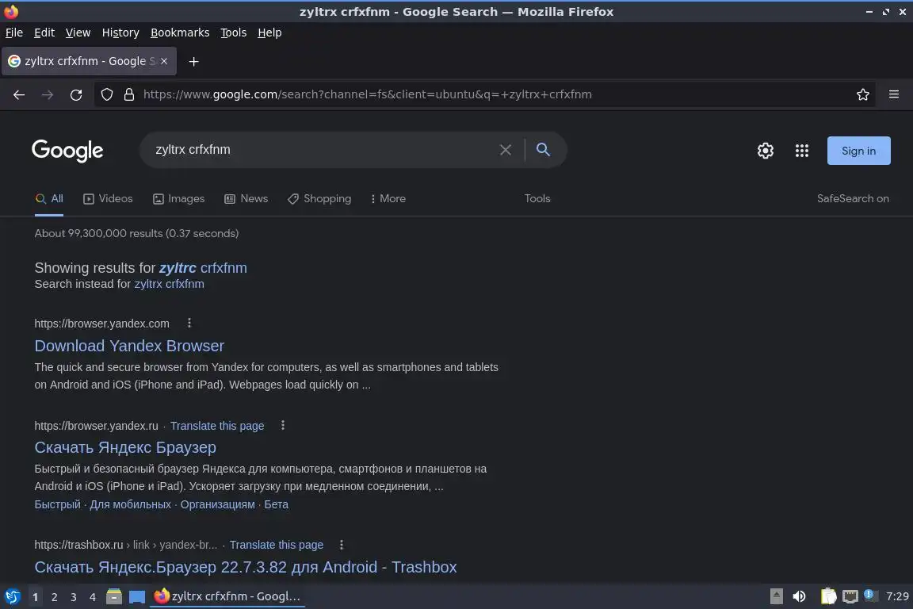The image size is (913, 609).
Task: Open Скачать Яндекс Браузер result
Action: click(x=125, y=447)
